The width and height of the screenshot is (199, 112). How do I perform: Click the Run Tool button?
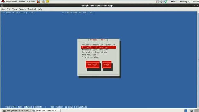[93, 65]
